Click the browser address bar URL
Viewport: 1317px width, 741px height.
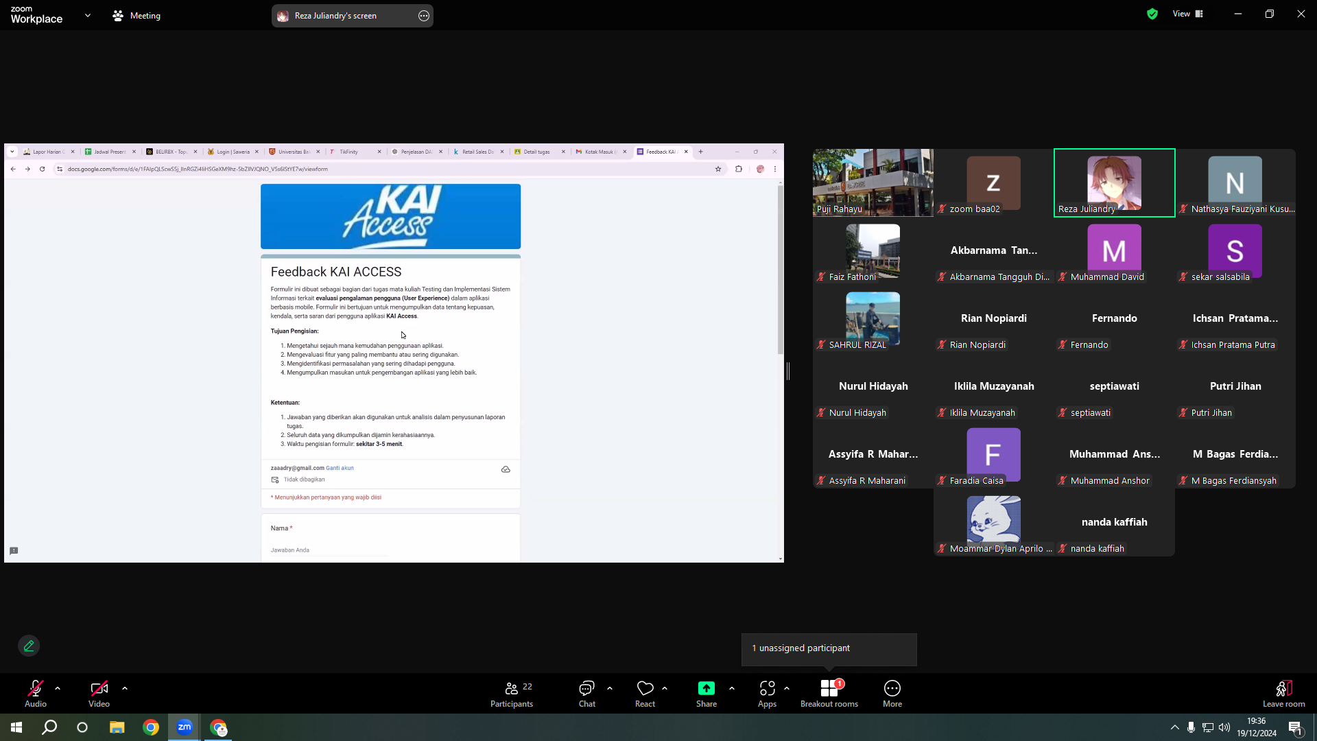(x=198, y=169)
